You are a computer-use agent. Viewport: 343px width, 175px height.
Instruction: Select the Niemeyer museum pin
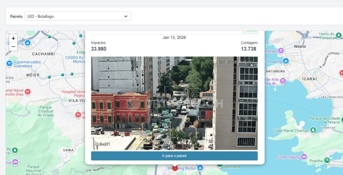(x=281, y=51)
